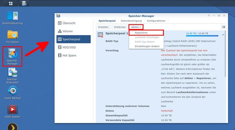
Task: Click the Entfernen button
Action: coord(120,27)
